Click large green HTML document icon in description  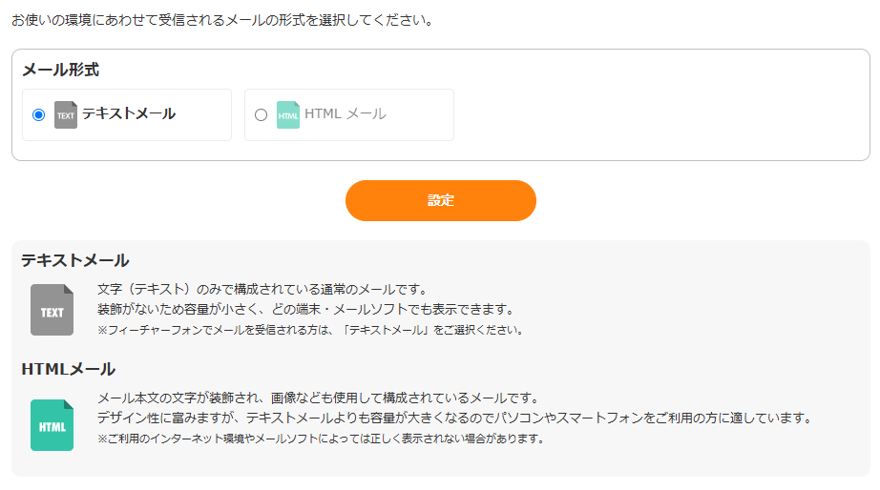[x=52, y=425]
